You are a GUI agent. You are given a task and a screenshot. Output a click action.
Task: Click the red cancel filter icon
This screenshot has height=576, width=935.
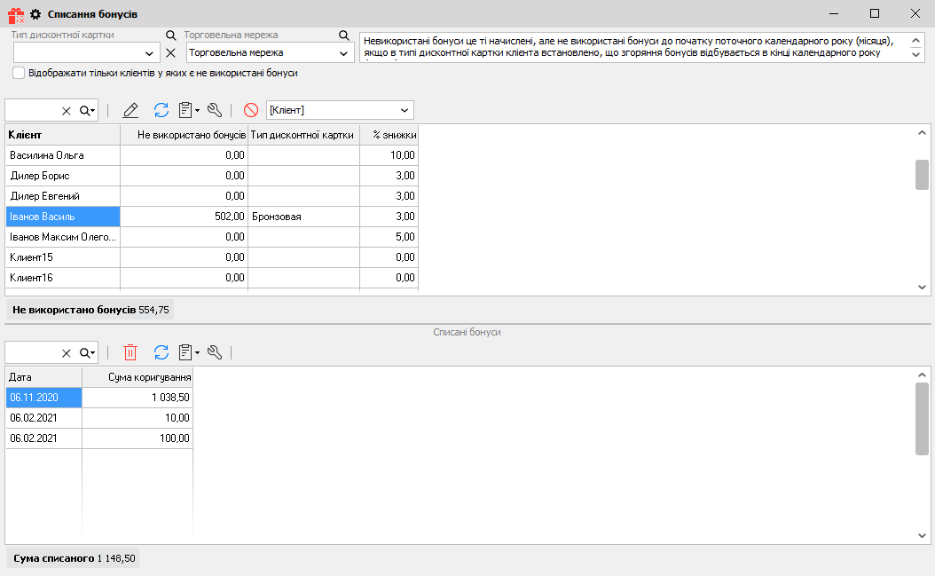(251, 110)
